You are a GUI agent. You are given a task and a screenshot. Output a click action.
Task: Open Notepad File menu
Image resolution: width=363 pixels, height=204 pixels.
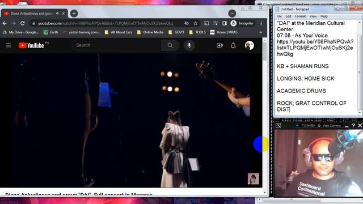(279, 16)
